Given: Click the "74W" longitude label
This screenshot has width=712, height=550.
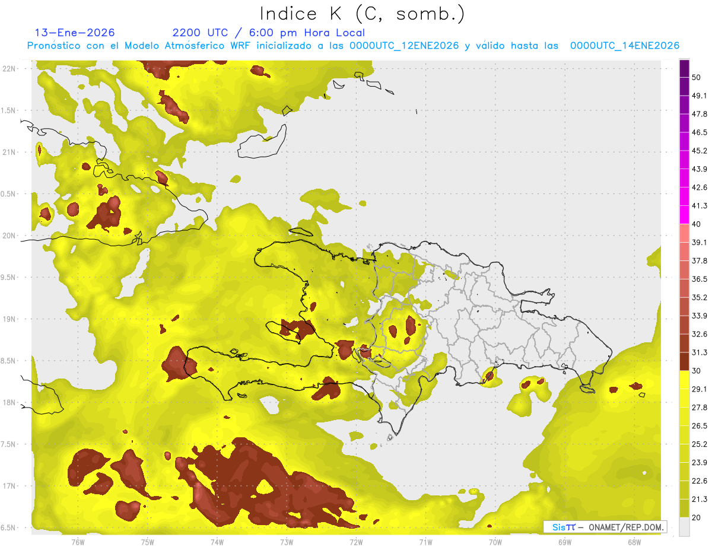Looking at the screenshot, I should pyautogui.click(x=217, y=542).
